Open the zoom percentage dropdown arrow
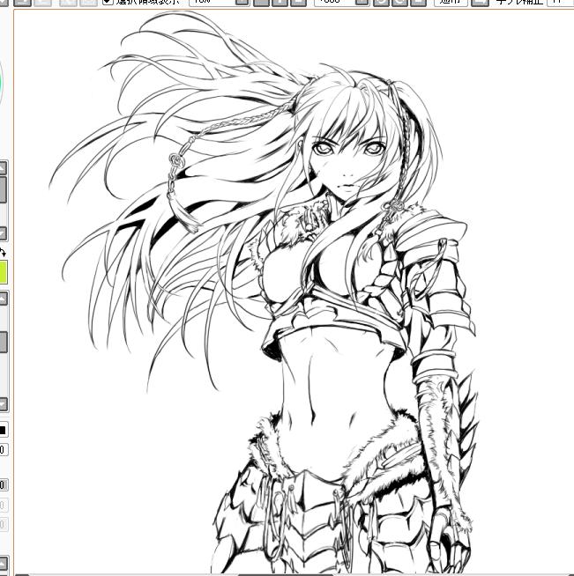The width and height of the screenshot is (574, 576). 242,2
